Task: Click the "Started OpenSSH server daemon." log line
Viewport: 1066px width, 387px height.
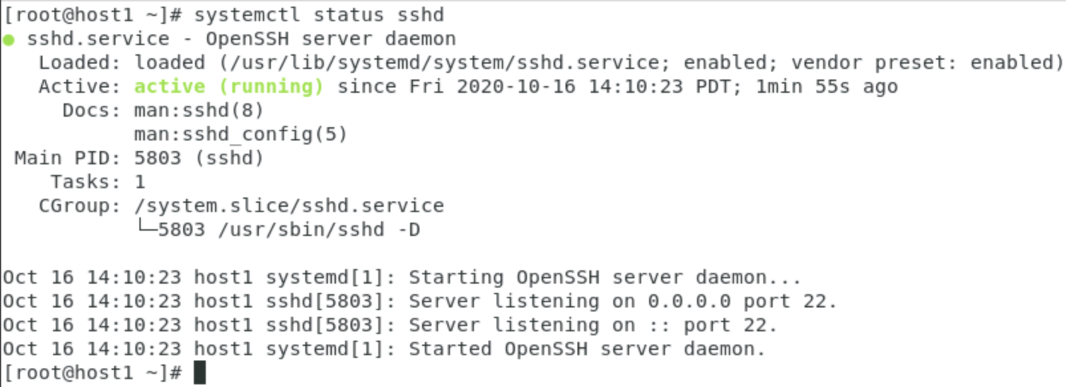Action: (x=586, y=349)
